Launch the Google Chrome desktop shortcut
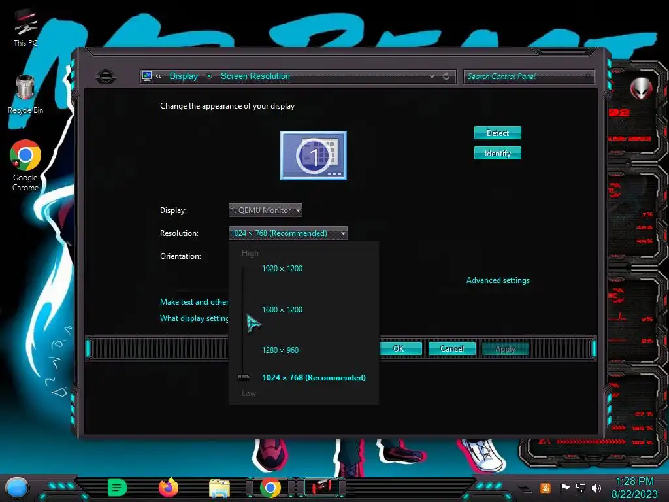Viewport: 669px width, 502px height. click(x=25, y=165)
